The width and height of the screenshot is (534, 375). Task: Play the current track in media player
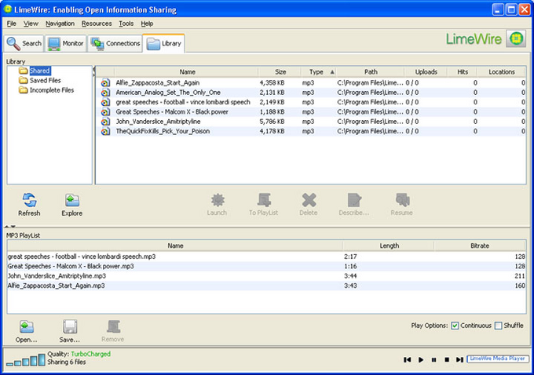[x=421, y=359]
